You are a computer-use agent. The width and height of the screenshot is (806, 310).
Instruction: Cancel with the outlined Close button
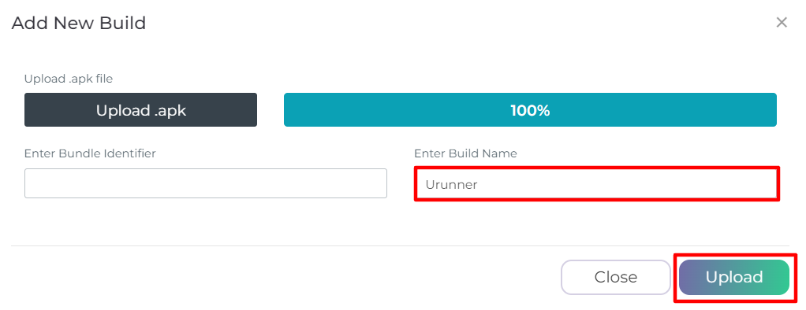tap(616, 277)
